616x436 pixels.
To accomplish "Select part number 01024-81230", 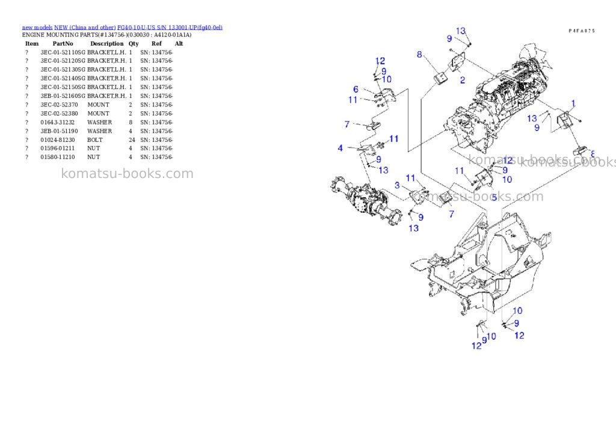I will coord(58,140).
